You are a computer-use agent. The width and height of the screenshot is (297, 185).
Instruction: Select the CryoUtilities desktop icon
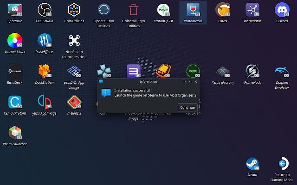click(74, 10)
